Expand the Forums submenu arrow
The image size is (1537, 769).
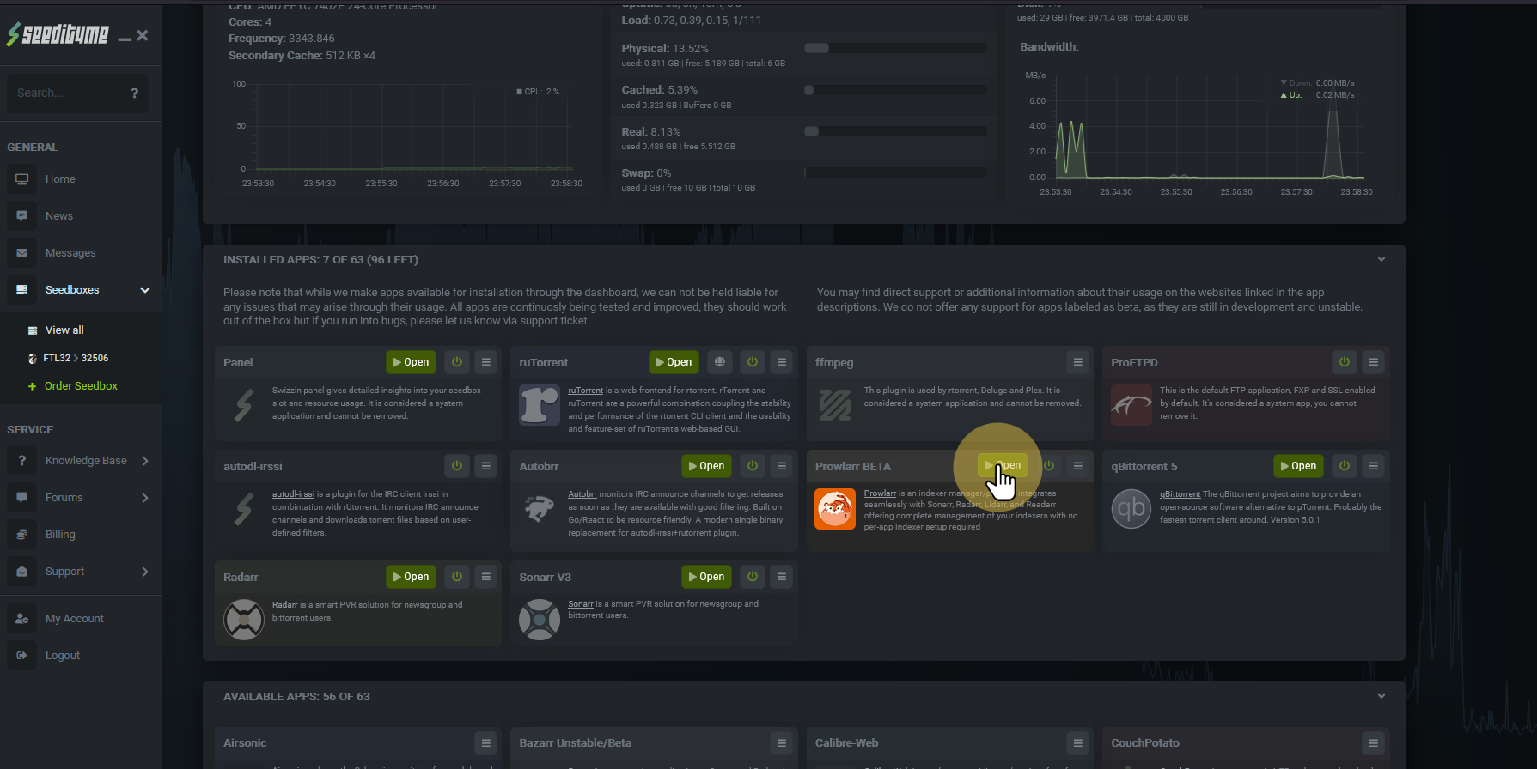145,498
